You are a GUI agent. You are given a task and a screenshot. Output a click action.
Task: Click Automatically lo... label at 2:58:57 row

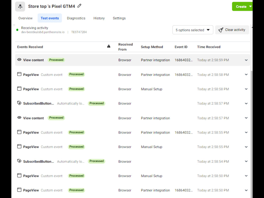click(x=70, y=103)
